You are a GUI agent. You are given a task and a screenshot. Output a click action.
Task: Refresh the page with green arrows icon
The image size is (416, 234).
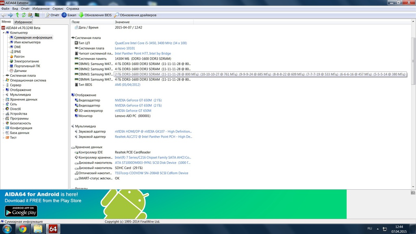(24, 15)
